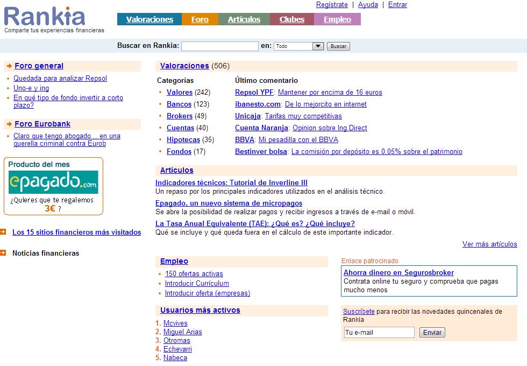The image size is (527, 366).
Task: Open the Cuenta Naranja link
Action: click(261, 128)
